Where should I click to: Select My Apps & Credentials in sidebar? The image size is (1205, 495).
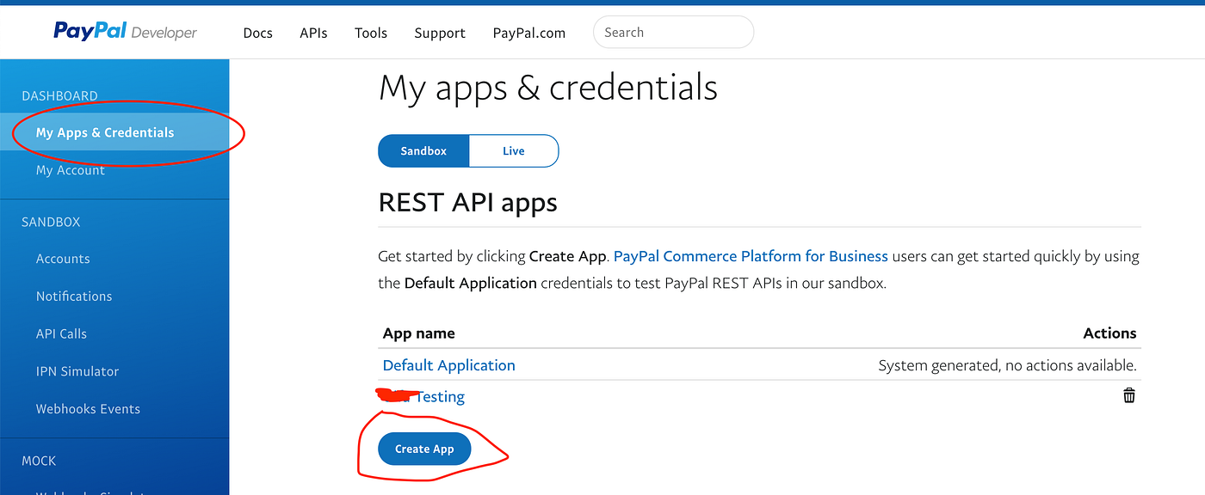click(x=114, y=132)
